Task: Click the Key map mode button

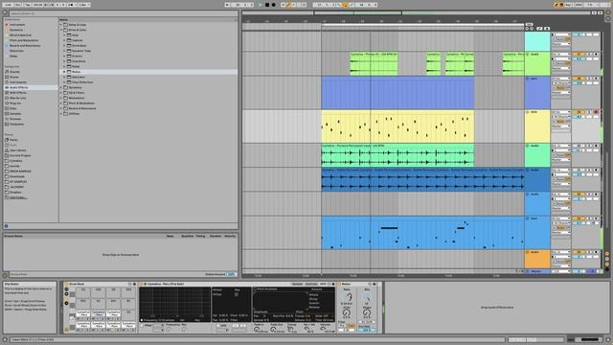Action: [568, 5]
